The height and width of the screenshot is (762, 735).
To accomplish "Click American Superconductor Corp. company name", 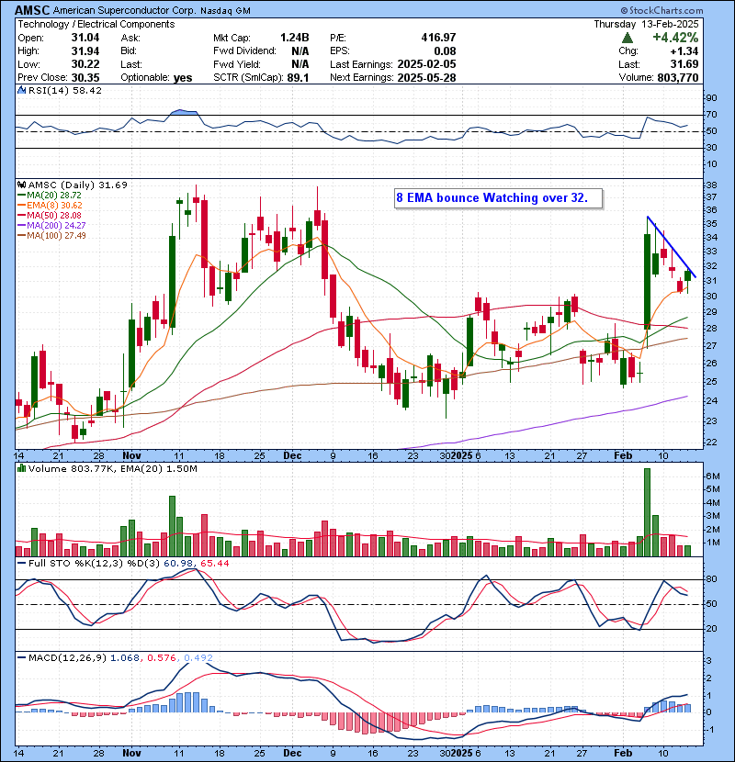I will pyautogui.click(x=125, y=11).
